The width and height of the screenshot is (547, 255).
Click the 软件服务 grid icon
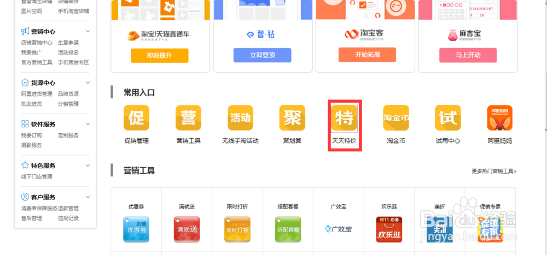coord(25,124)
